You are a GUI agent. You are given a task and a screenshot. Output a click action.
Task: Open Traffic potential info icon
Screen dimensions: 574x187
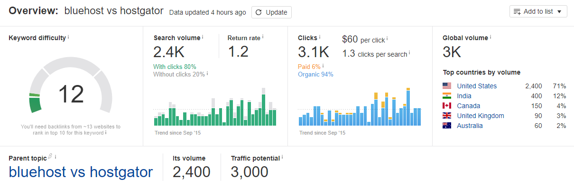[x=282, y=157]
